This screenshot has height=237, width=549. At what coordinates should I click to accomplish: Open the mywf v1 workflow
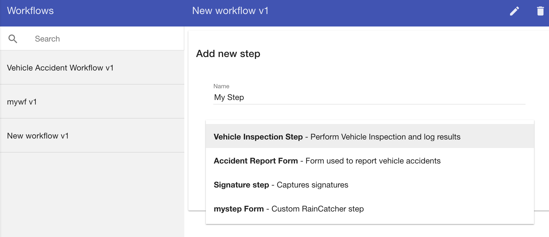[x=92, y=101]
